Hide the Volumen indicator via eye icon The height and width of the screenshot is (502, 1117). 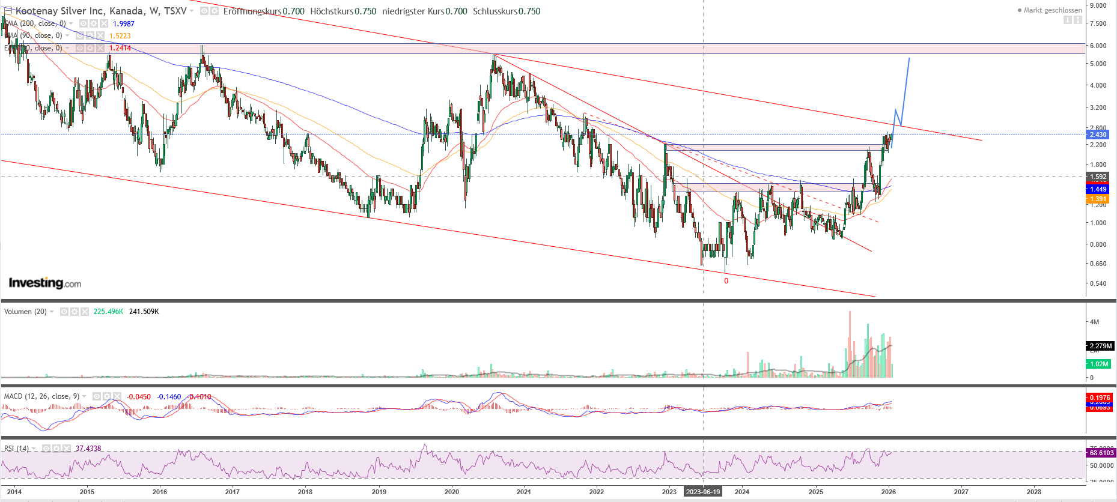pos(64,312)
